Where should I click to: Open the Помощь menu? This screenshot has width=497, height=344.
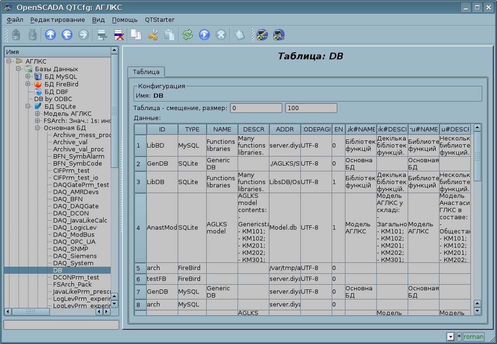pos(124,19)
